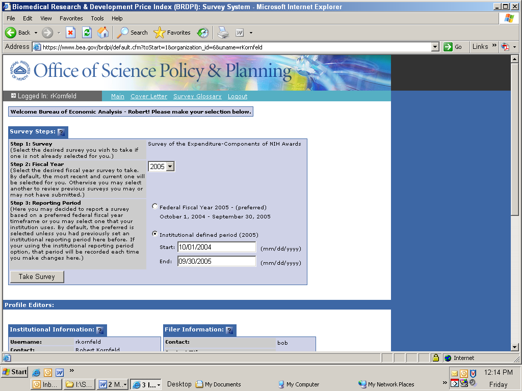Launch Word from quick launch icon
The image size is (522, 391).
(x=60, y=372)
